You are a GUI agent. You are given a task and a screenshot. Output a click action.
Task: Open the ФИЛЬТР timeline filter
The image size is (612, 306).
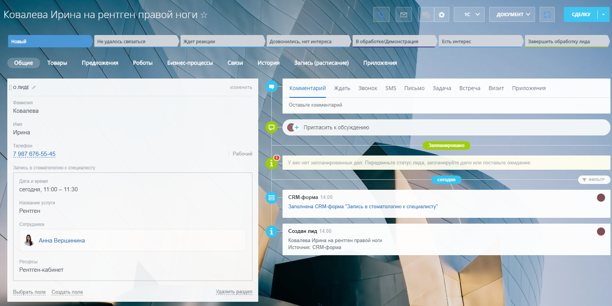(x=594, y=180)
